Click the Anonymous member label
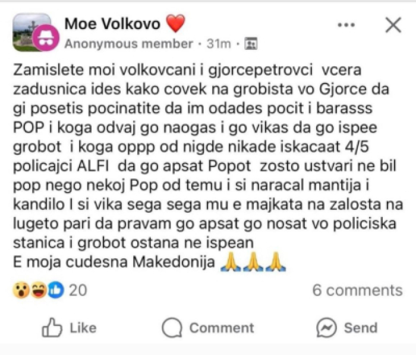Viewport: 416px width, 355px height. pyautogui.click(x=128, y=44)
